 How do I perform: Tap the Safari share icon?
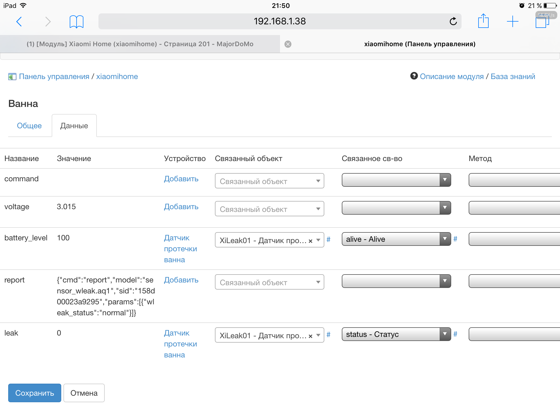coord(483,21)
